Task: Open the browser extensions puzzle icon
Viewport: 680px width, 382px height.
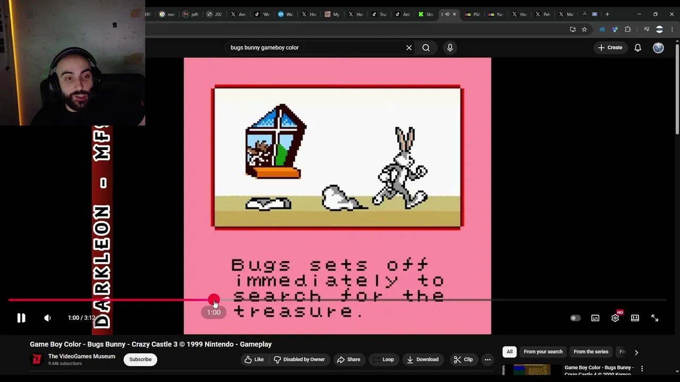Action: pyautogui.click(x=627, y=29)
